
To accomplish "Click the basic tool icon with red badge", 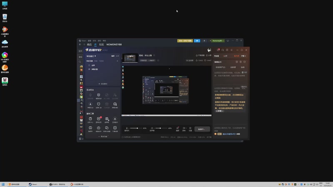I will (99, 120).
